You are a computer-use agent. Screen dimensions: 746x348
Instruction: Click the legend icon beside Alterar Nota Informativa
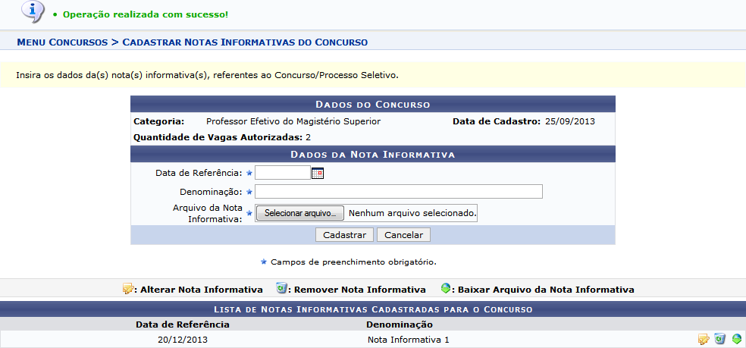[x=128, y=289]
